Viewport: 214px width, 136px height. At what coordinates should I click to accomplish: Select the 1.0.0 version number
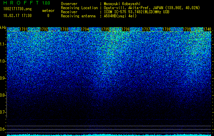tap(46, 3)
